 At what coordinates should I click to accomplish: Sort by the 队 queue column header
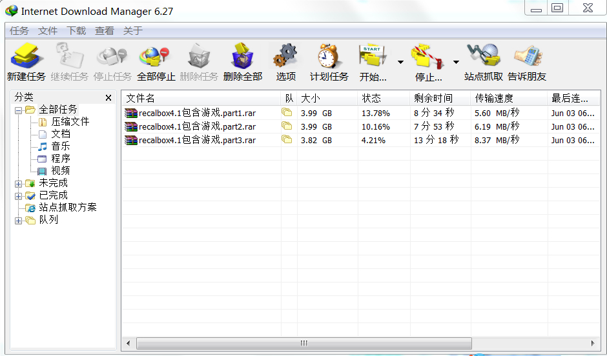(289, 98)
